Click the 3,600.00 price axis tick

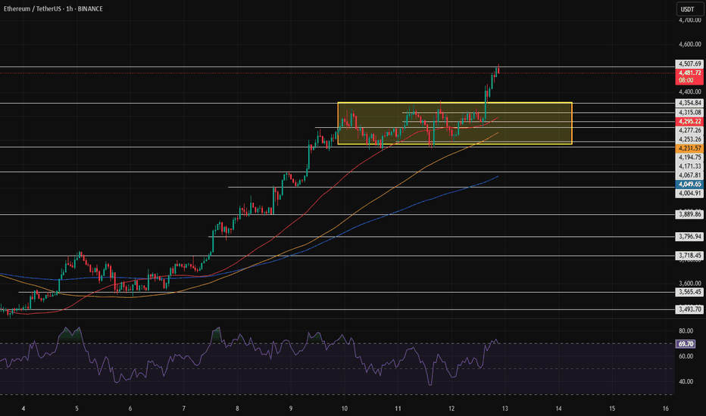690,284
